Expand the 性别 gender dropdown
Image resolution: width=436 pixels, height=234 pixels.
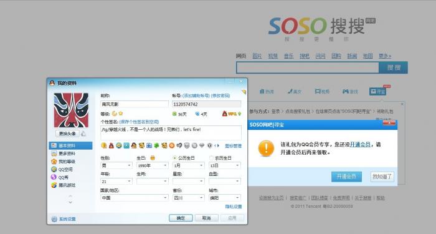(x=116, y=165)
